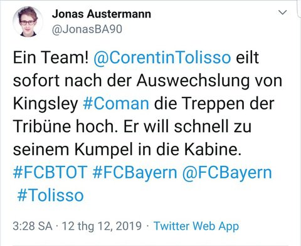Viewport: 301px width, 246px height.
Task: Click the word 'Kingsley' before #Coman
Action: pos(45,104)
